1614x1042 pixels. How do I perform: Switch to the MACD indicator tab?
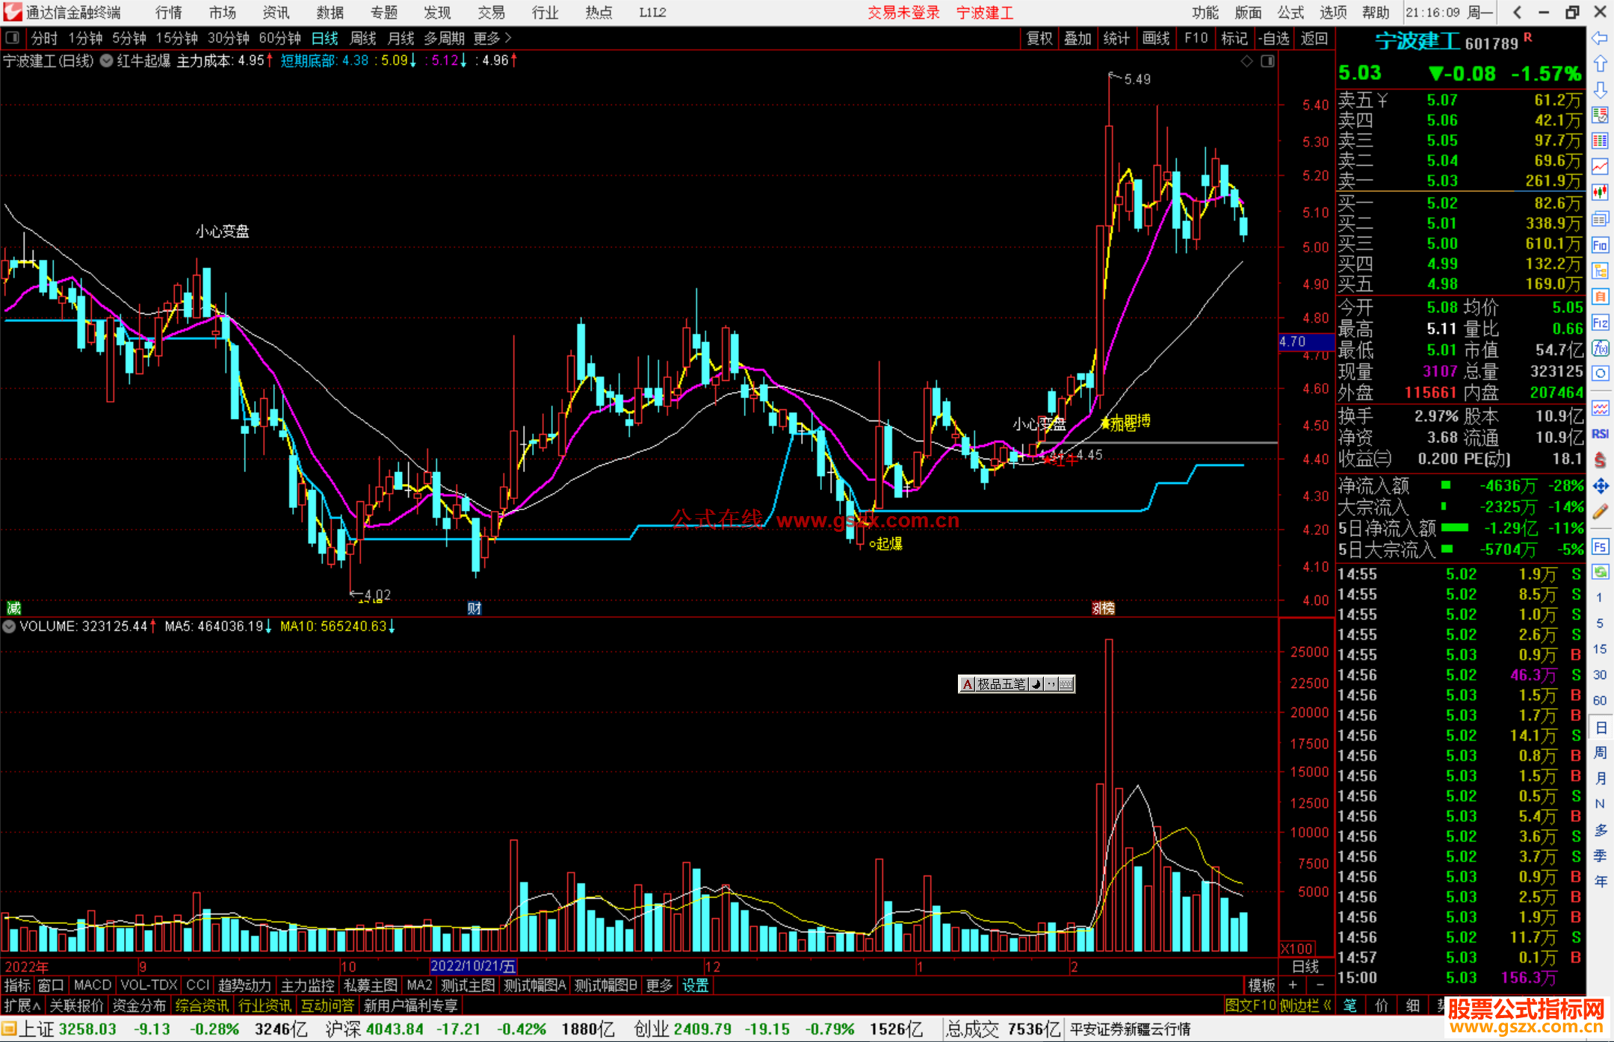coord(92,985)
